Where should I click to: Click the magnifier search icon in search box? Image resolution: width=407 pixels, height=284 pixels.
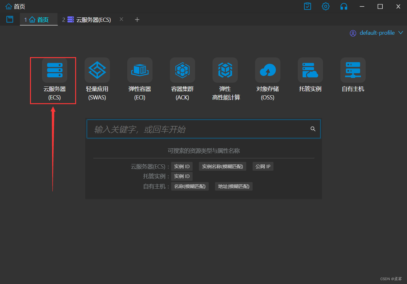(x=313, y=129)
